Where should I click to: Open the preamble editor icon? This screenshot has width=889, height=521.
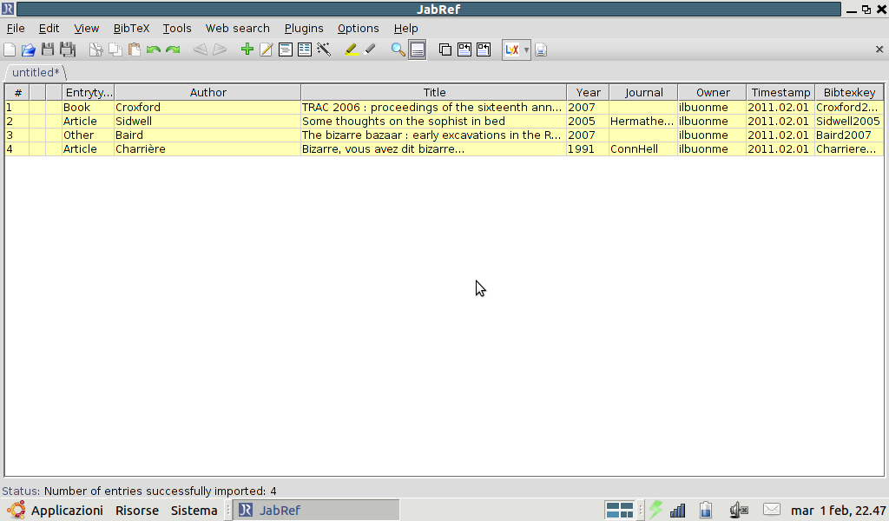pyautogui.click(x=285, y=49)
